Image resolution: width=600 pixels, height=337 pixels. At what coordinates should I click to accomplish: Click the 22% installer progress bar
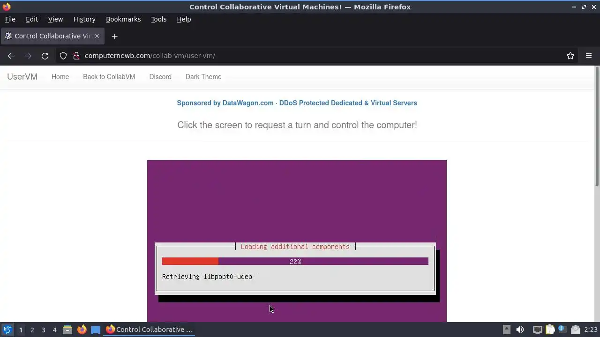[295, 262]
